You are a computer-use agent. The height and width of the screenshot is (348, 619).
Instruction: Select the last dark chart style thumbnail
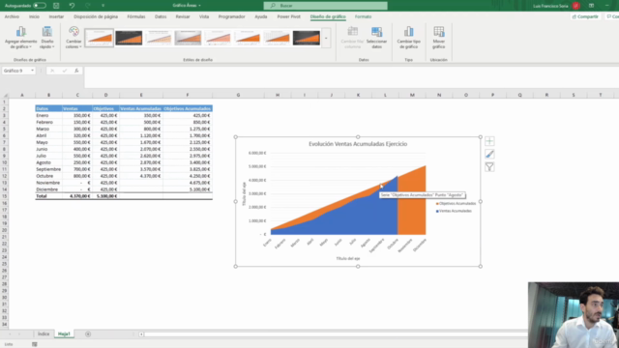(307, 39)
